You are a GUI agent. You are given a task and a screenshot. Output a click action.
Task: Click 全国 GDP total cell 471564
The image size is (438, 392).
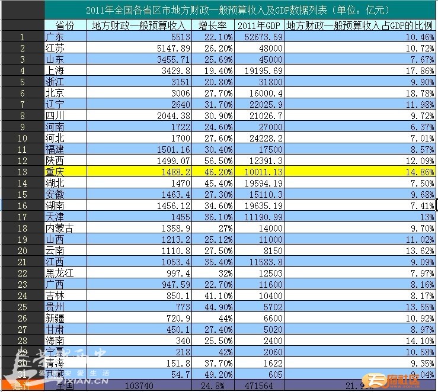[x=259, y=385]
